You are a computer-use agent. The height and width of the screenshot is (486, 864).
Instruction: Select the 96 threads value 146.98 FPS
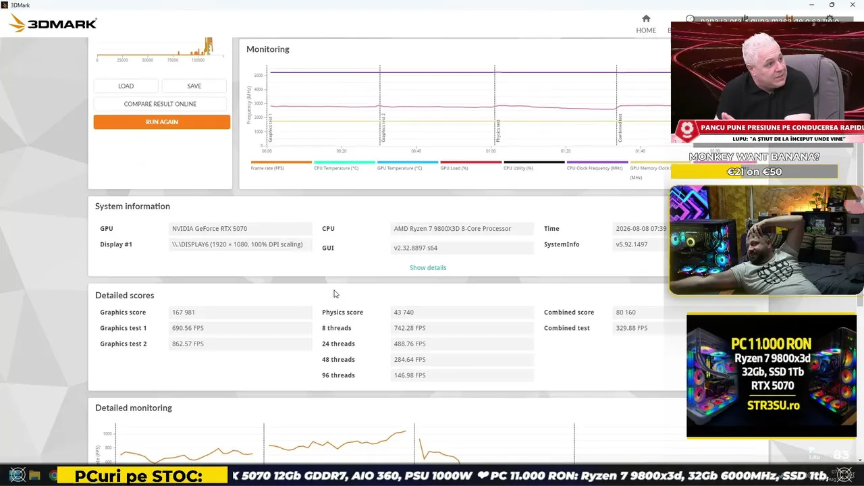click(462, 375)
